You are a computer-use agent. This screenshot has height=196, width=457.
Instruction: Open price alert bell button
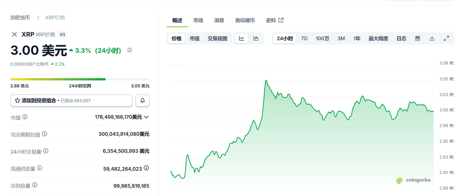click(143, 101)
